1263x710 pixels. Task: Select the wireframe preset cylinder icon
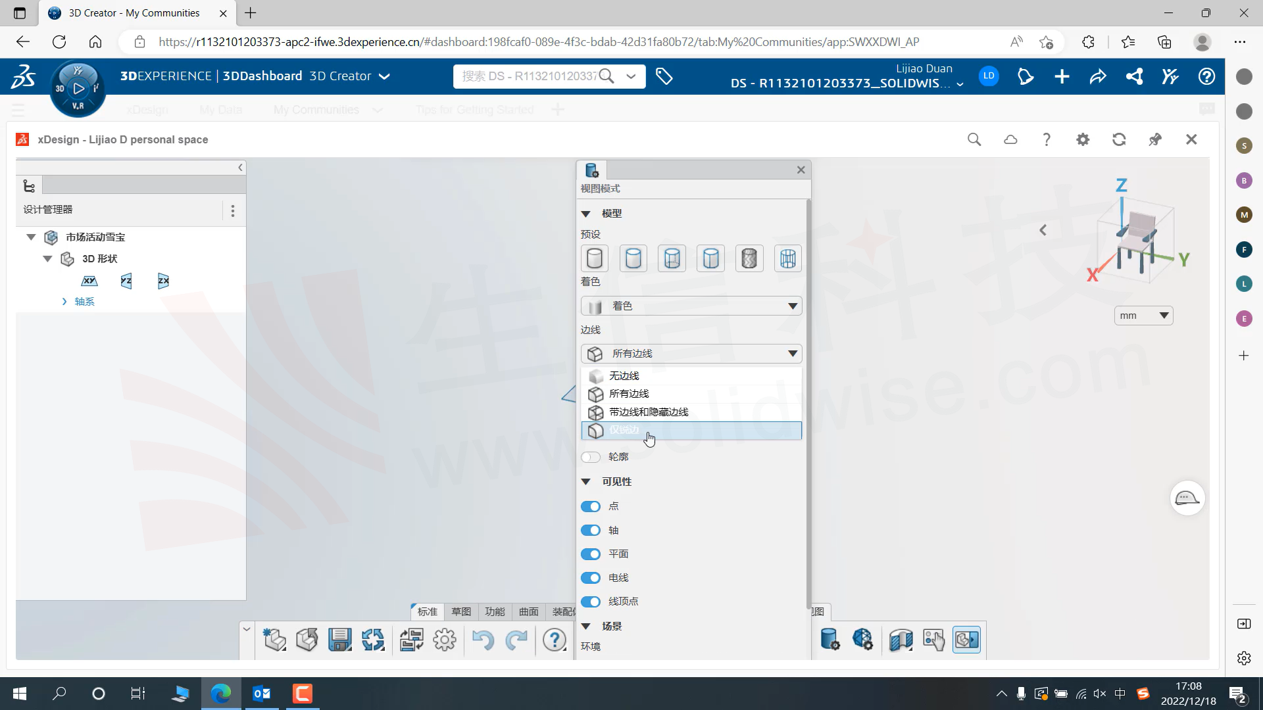(787, 258)
